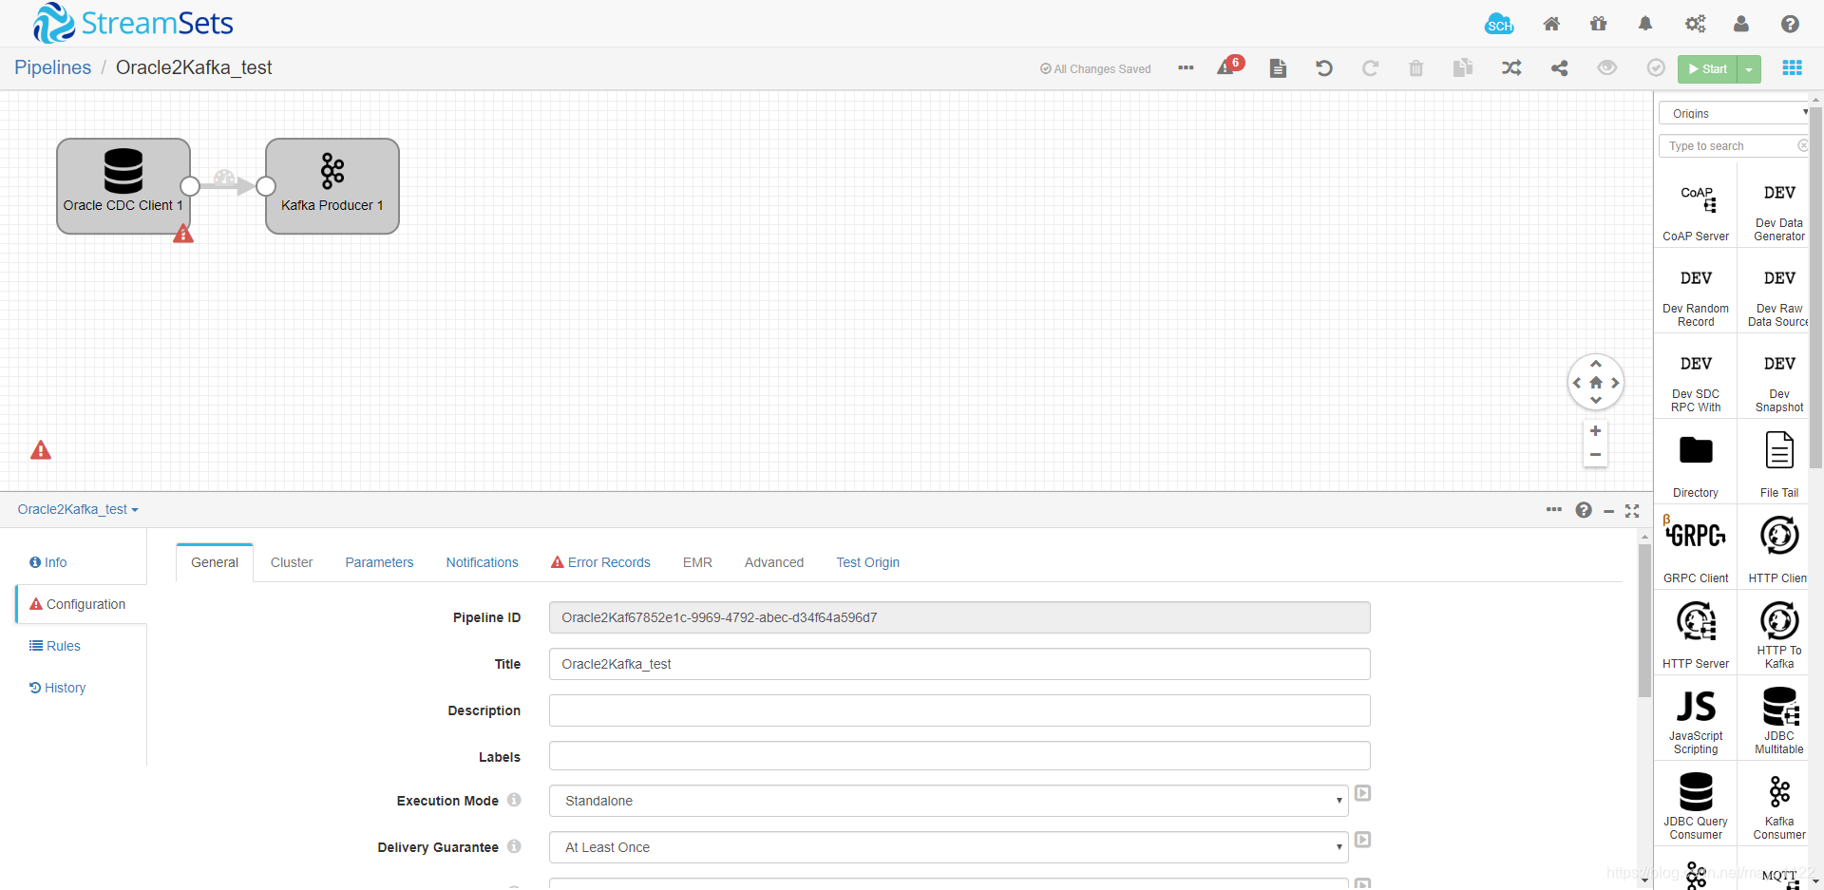The width and height of the screenshot is (1824, 890).
Task: Toggle the stage library grid icon
Action: 1793,68
